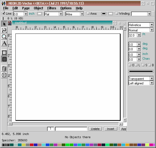Expand the Helvetica font dropdown
Image resolution: width=156 pixels, height=148 pixels.
coord(152,25)
